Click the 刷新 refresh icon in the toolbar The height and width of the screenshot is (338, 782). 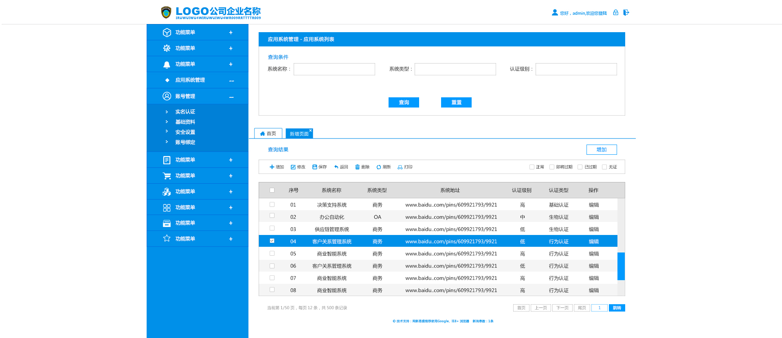tap(379, 167)
